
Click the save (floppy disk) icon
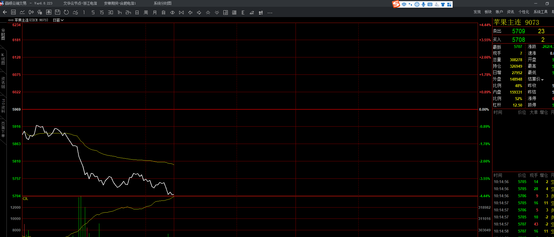click(57, 12)
